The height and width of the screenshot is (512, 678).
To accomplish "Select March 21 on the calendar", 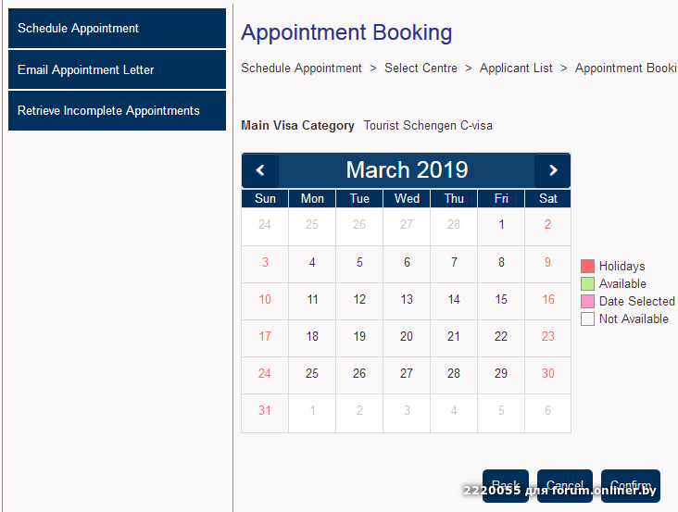I will click(x=454, y=337).
